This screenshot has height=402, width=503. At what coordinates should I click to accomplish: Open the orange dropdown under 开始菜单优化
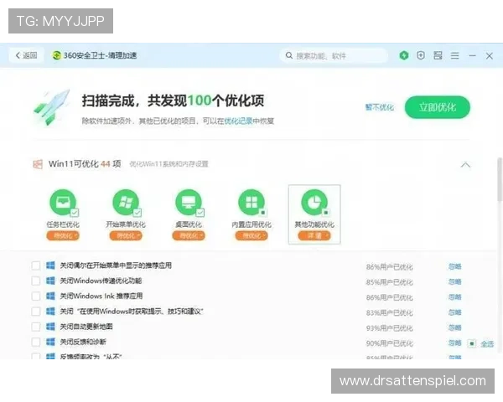click(126, 236)
